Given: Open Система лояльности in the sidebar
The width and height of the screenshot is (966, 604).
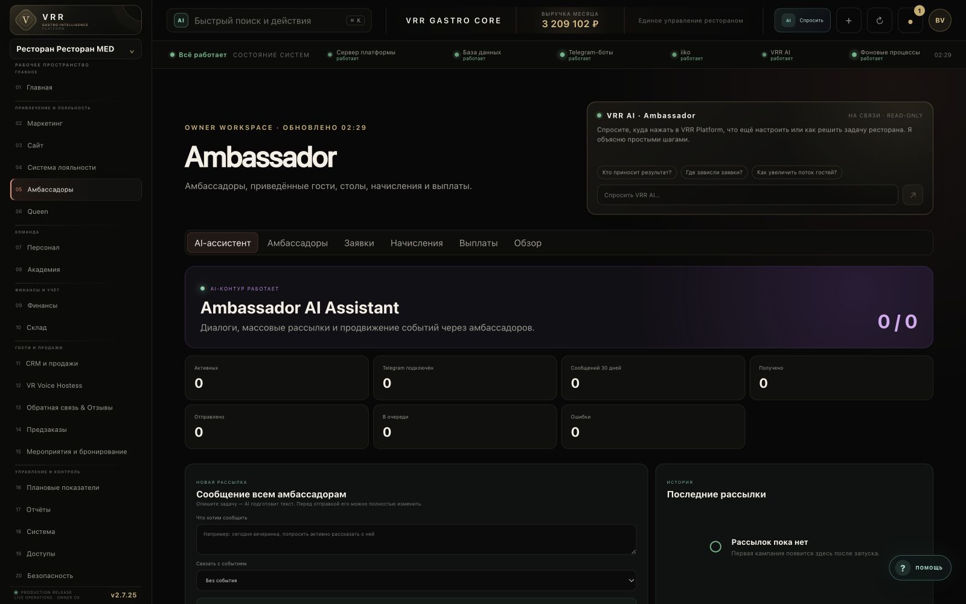Looking at the screenshot, I should point(76,167).
